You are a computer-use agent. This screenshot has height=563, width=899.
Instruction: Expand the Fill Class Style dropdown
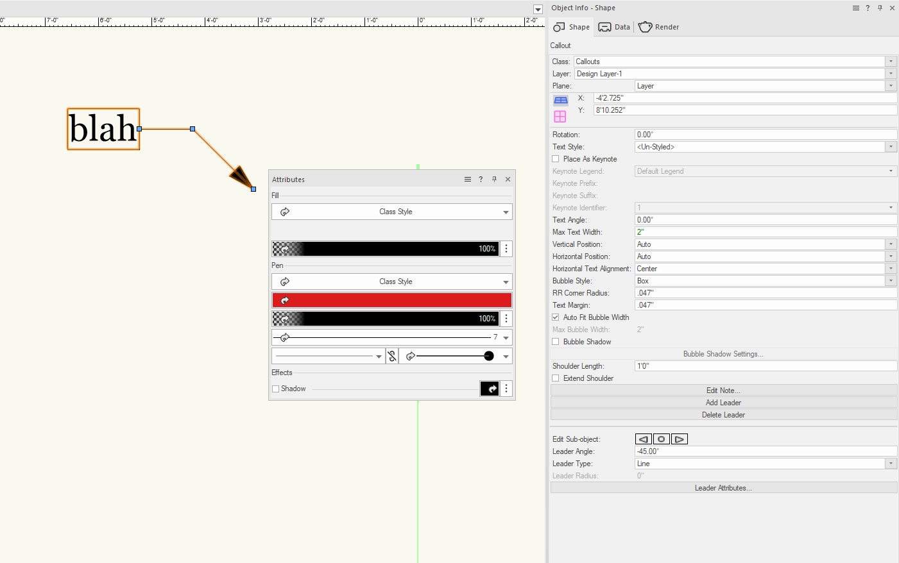(506, 212)
